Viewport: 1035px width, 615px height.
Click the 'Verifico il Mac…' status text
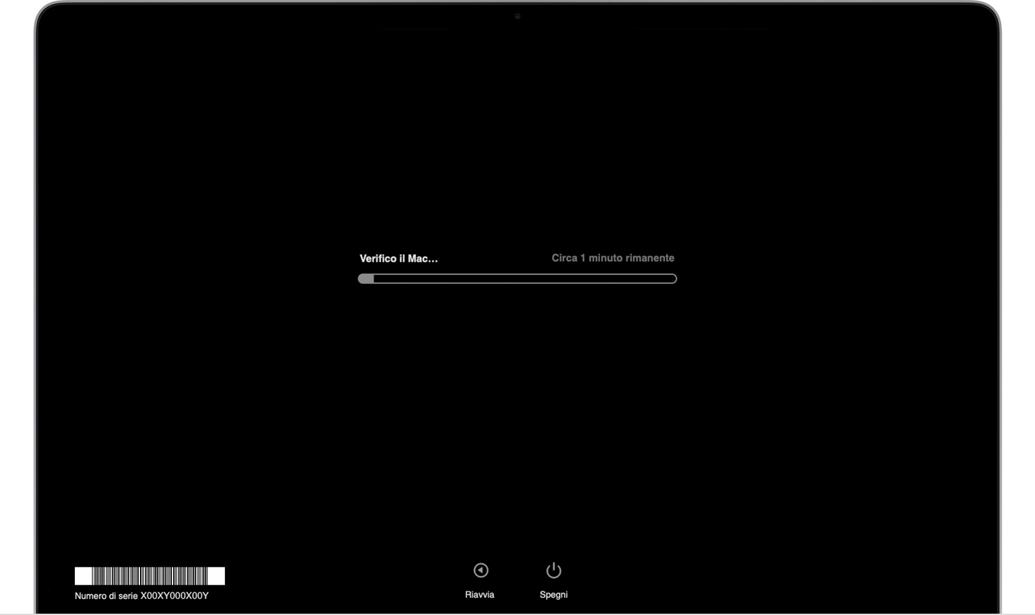399,258
